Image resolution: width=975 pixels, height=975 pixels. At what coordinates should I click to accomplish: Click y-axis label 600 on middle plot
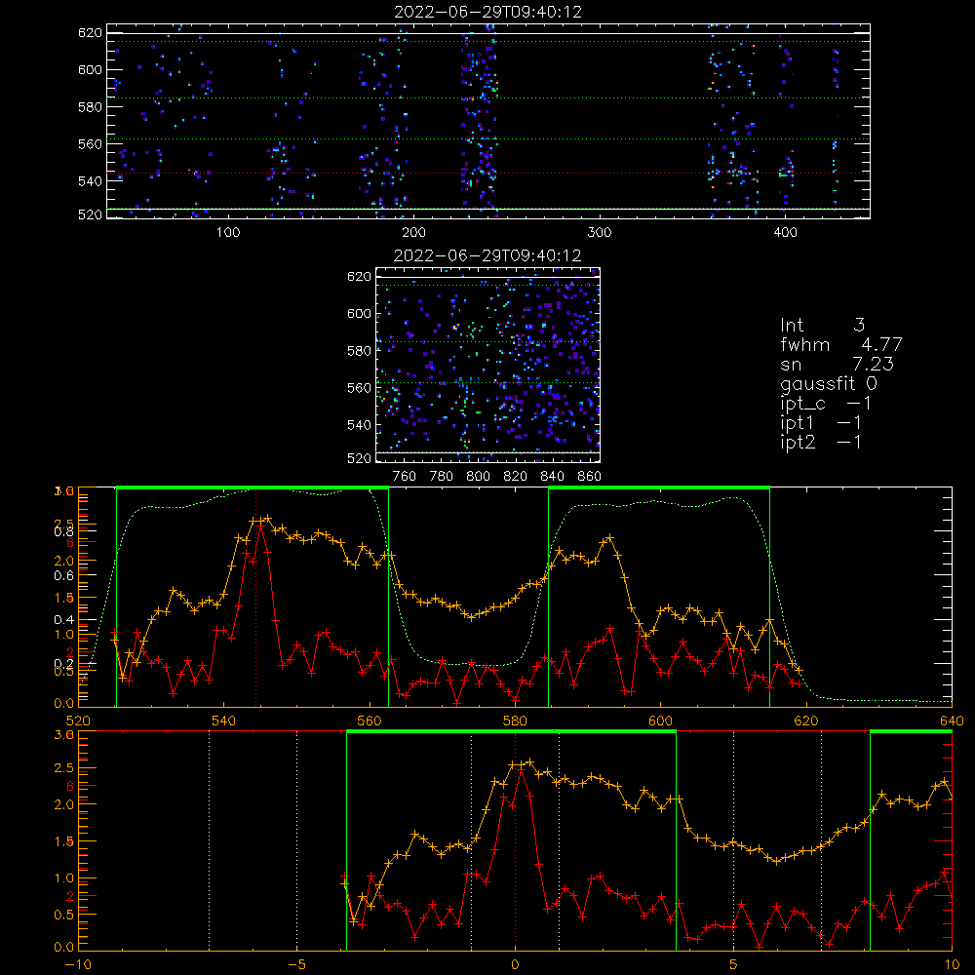click(359, 313)
